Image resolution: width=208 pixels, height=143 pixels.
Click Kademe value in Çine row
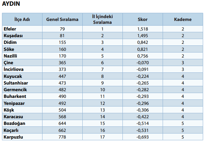tap(183, 63)
